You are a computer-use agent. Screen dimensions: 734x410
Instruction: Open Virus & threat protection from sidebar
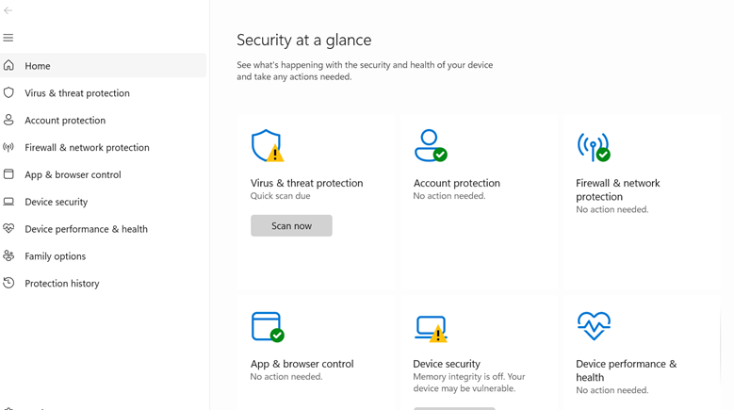coord(103,92)
